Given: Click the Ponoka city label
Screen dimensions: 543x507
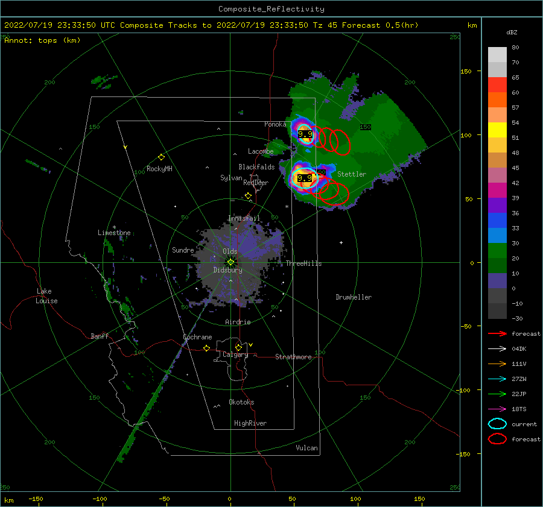Looking at the screenshot, I should 275,124.
